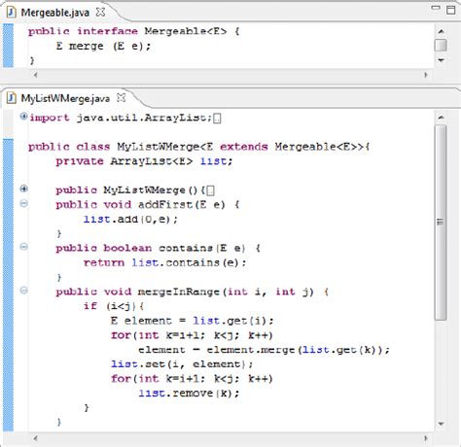This screenshot has height=447, width=461.
Task: Click the up arrow of MyListWMerge.java vertical scrollbar
Action: pyautogui.click(x=441, y=118)
